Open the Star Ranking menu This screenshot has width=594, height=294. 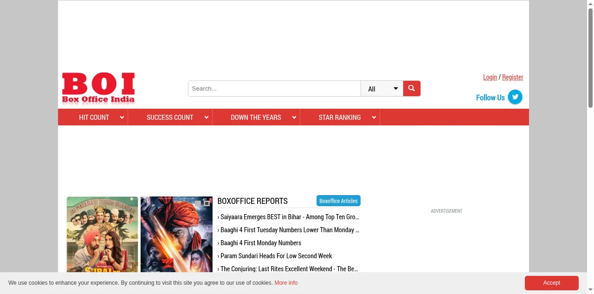coord(339,118)
